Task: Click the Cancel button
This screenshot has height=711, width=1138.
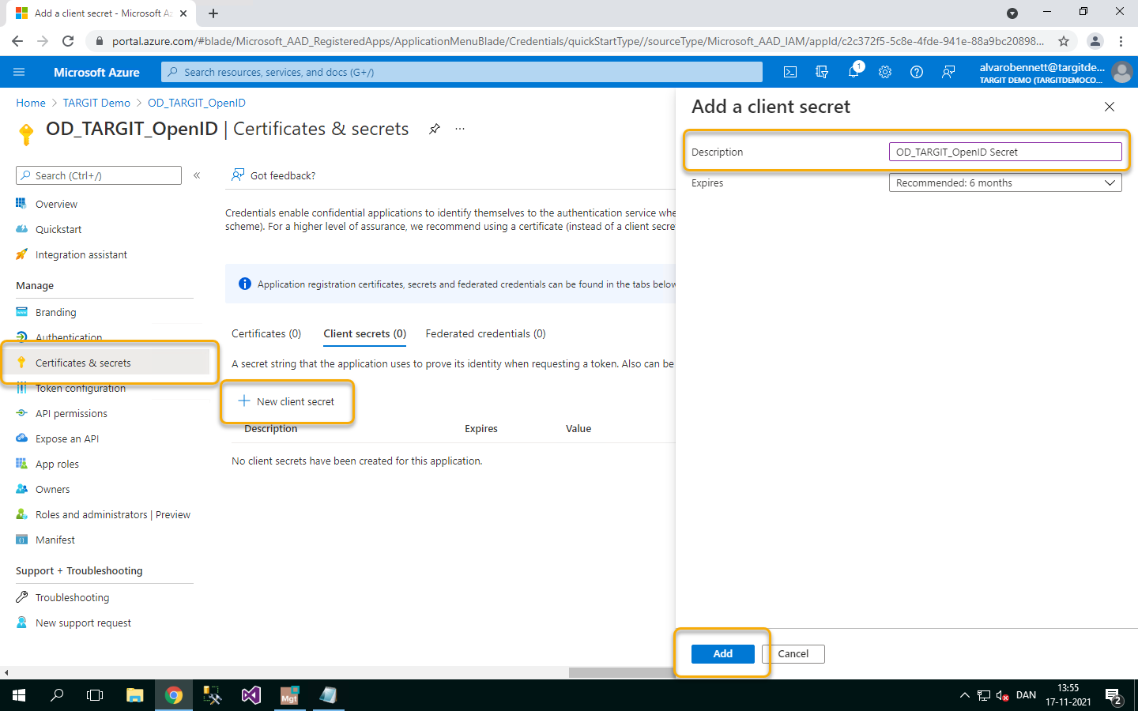Action: (793, 653)
